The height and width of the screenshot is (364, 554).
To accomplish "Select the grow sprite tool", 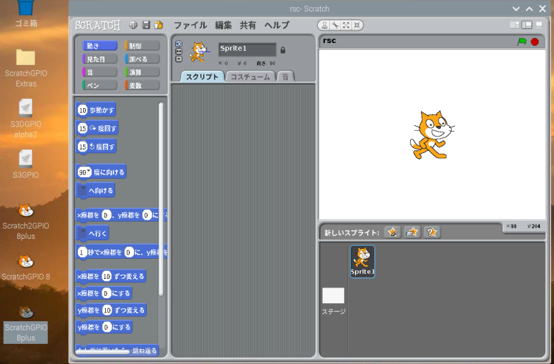I will (346, 25).
